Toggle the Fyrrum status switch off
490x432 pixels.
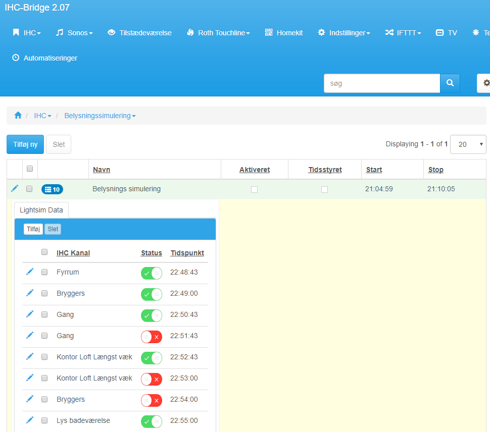pos(151,273)
